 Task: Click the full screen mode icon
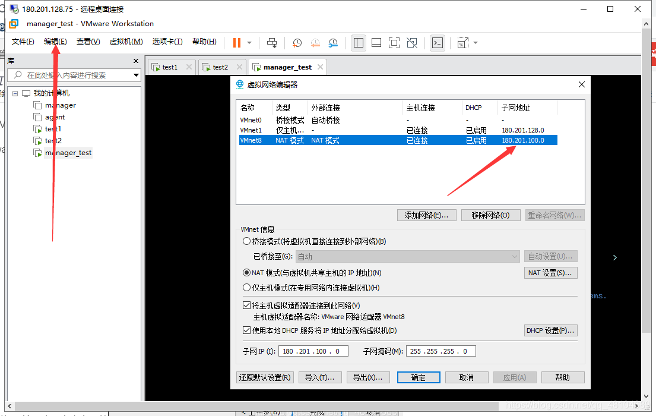[394, 43]
